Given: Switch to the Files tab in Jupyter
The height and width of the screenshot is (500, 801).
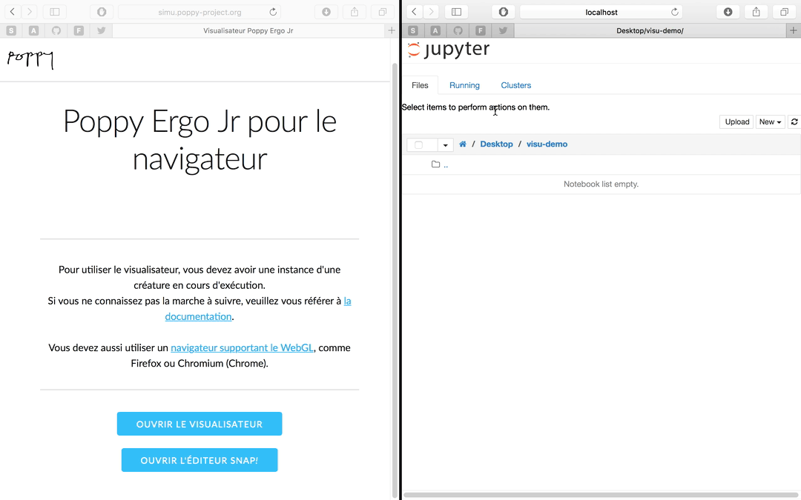Looking at the screenshot, I should coord(420,85).
